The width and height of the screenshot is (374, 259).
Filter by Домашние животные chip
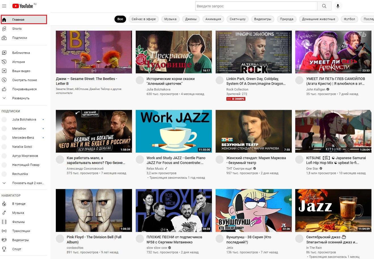pyautogui.click(x=318, y=19)
